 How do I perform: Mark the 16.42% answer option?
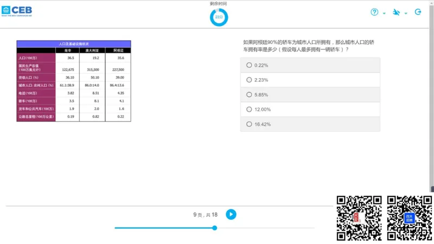click(x=310, y=124)
